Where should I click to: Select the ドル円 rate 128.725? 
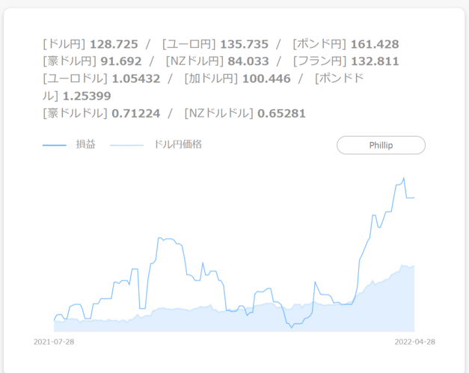(114, 44)
